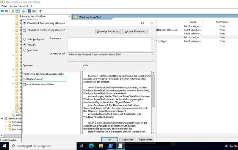This screenshot has width=238, height=150.
Task: Click the policy setting icon beside dialog heading
Action: (24, 30)
